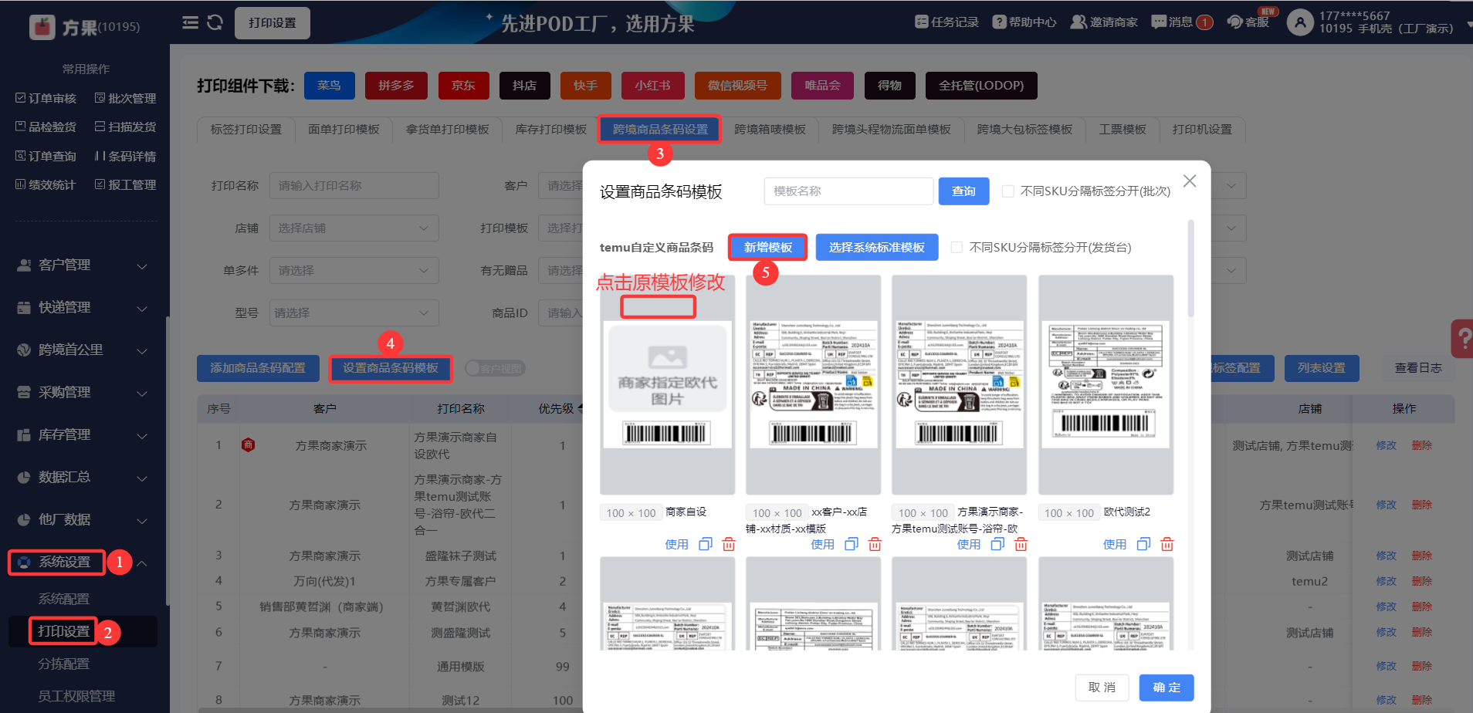
Task: Click 新增模板 button
Action: [x=767, y=248]
